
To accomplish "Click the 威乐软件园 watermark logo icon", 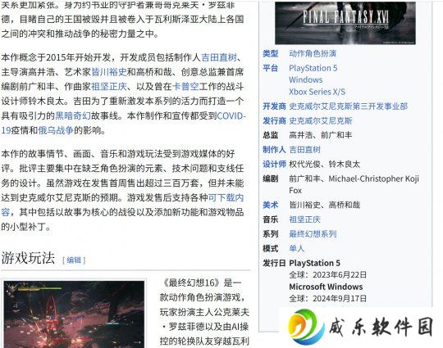I will pos(306,327).
